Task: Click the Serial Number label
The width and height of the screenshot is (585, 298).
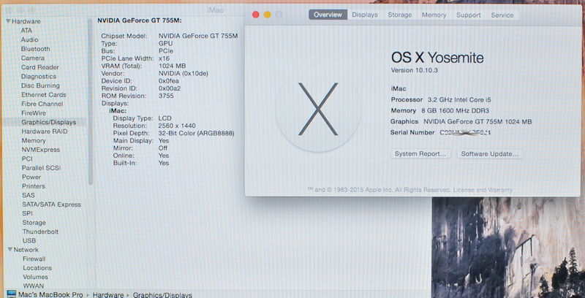Action: [412, 132]
